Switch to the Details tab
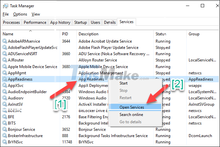Image resolution: width=220 pixels, height=147 pixels. click(x=110, y=22)
